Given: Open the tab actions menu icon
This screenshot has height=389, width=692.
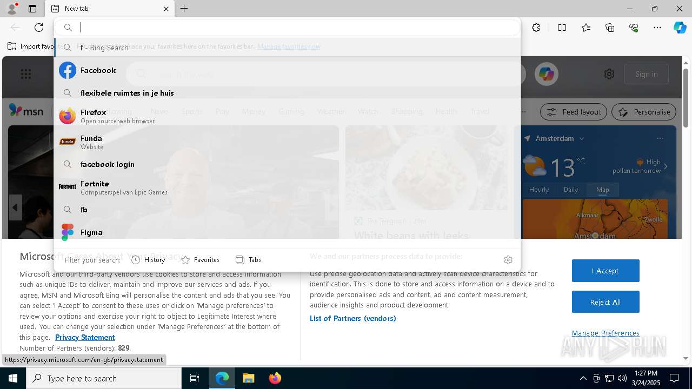Looking at the screenshot, I should [32, 9].
